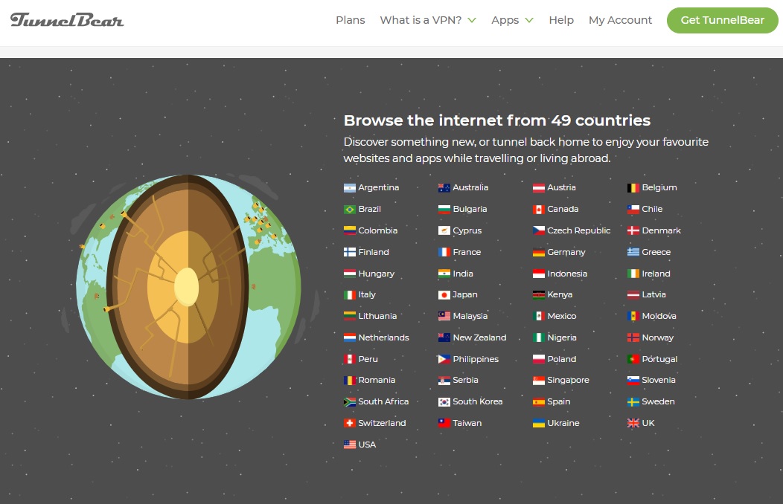
Task: Click the 'Italy' country name
Action: [367, 295]
